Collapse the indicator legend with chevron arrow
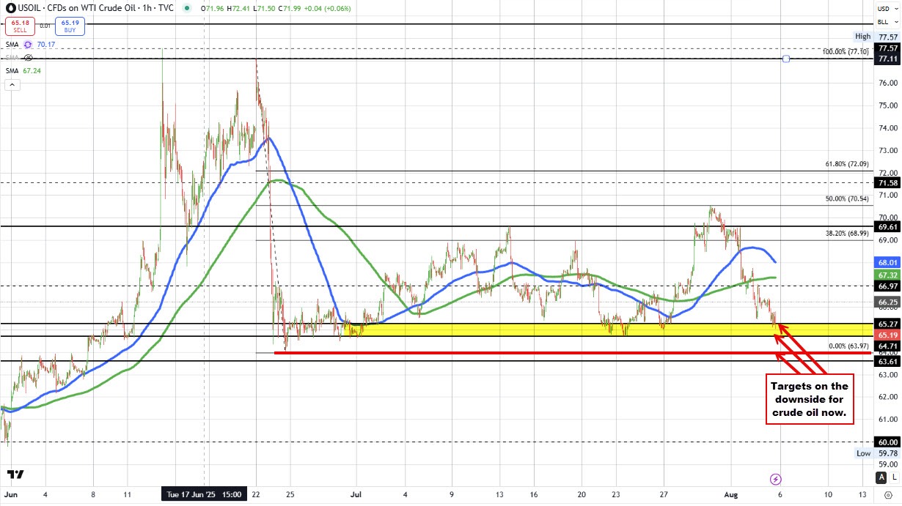Viewport: 902px width, 506px height. tap(12, 85)
